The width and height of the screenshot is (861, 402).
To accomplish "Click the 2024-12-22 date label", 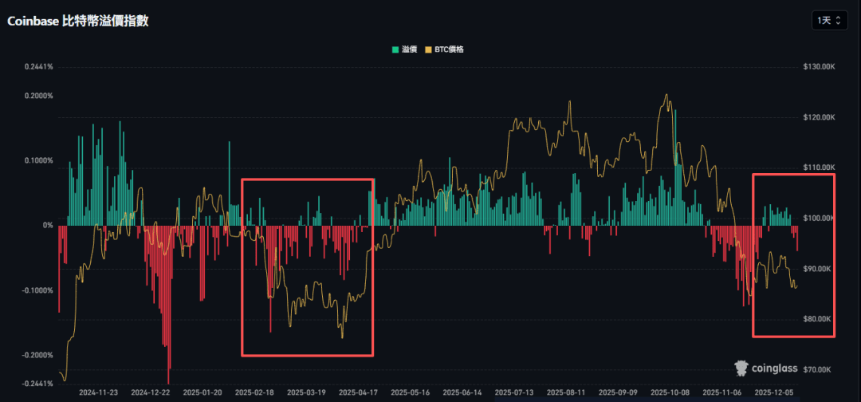I will pos(151,392).
